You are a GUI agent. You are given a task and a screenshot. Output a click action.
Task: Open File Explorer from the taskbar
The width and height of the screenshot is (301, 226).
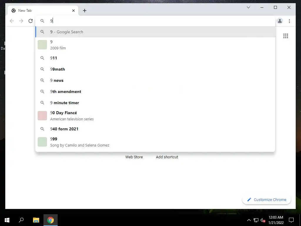(36, 220)
